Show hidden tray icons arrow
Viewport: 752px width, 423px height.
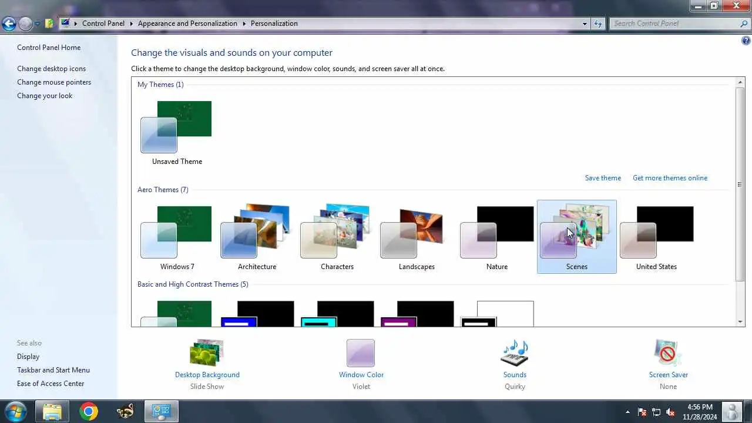click(627, 412)
